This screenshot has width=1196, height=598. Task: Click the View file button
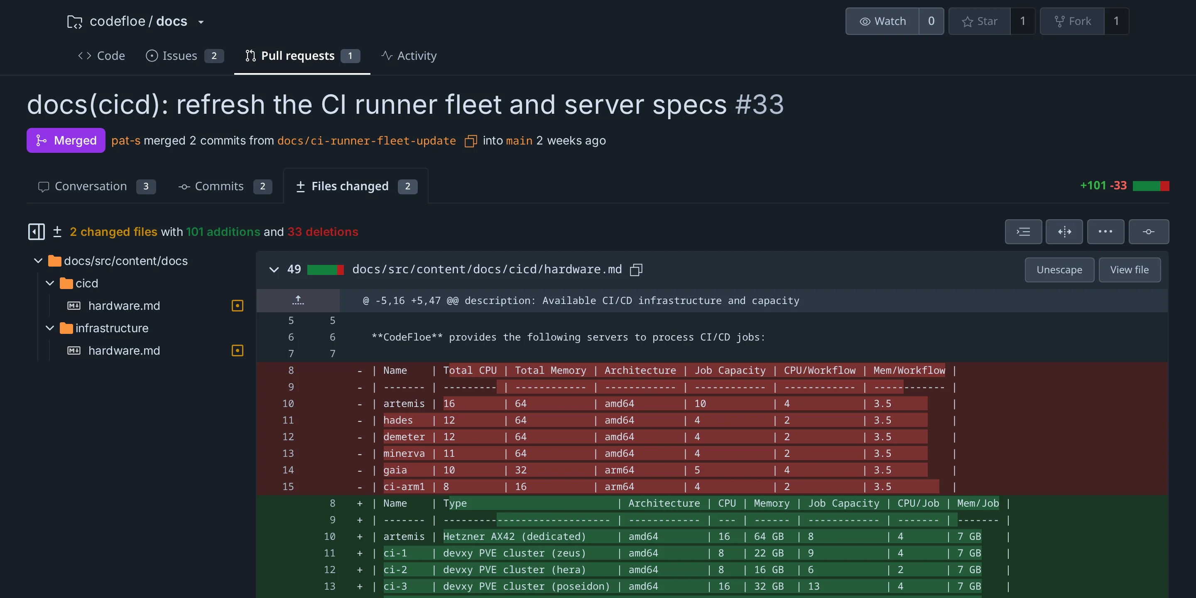pyautogui.click(x=1129, y=270)
